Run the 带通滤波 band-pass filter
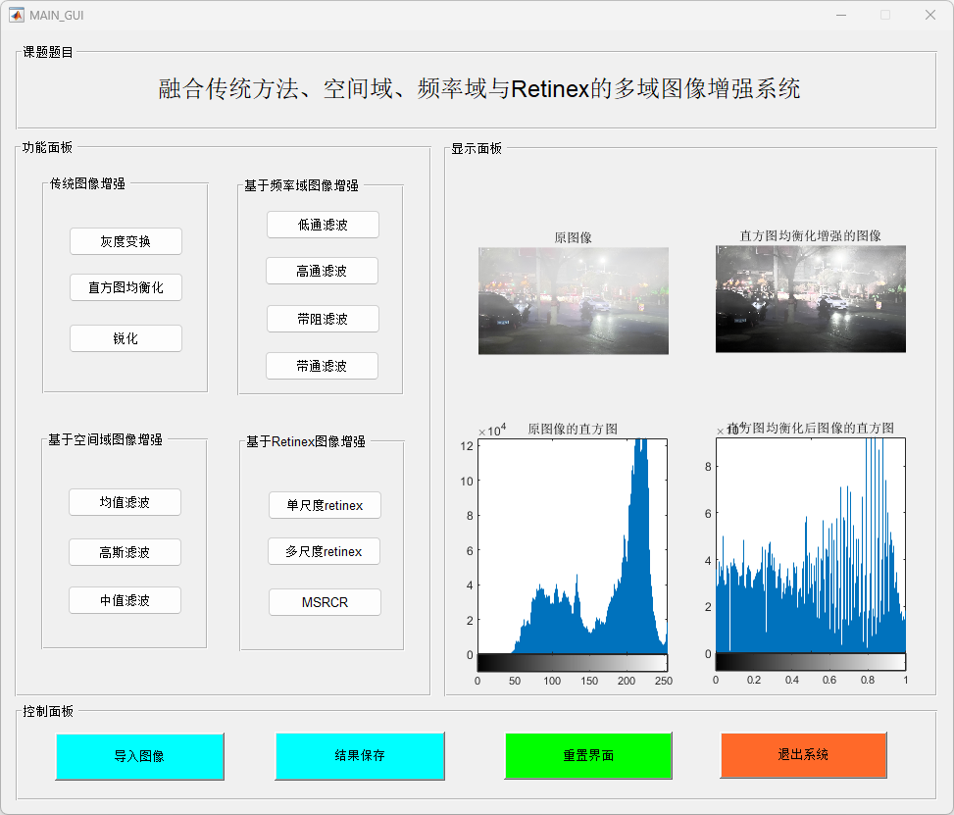The height and width of the screenshot is (815, 954). pos(322,366)
